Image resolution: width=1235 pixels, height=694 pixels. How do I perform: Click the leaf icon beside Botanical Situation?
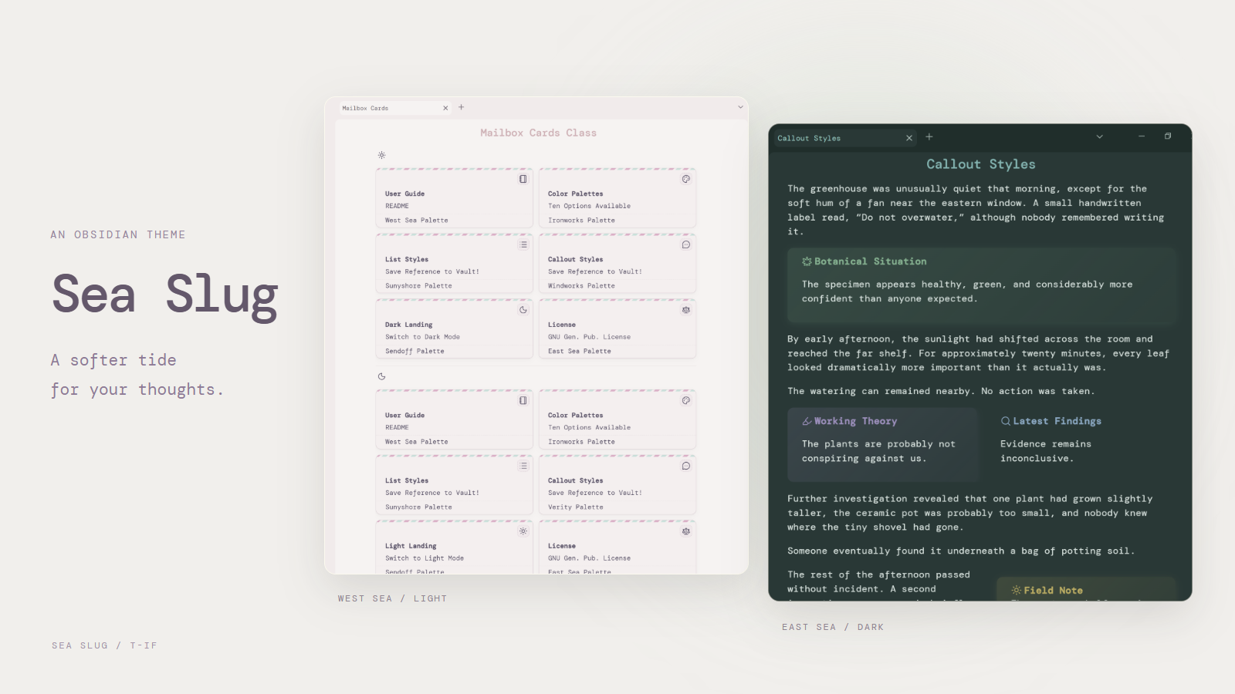pyautogui.click(x=807, y=261)
